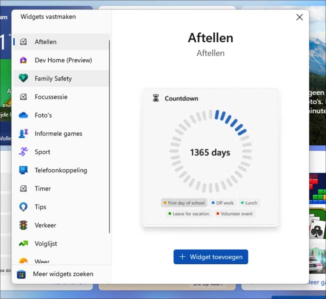The height and width of the screenshot is (299, 326).
Task: Open Meer widgets zoeken
Action: click(63, 274)
